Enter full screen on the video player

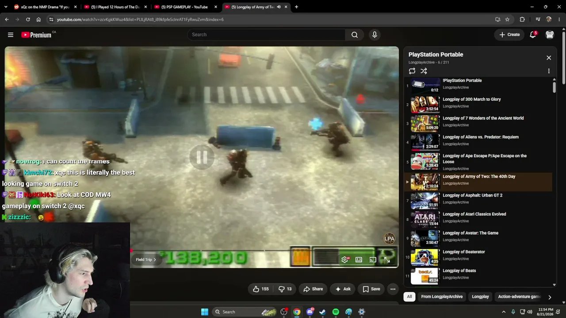pyautogui.click(x=387, y=260)
